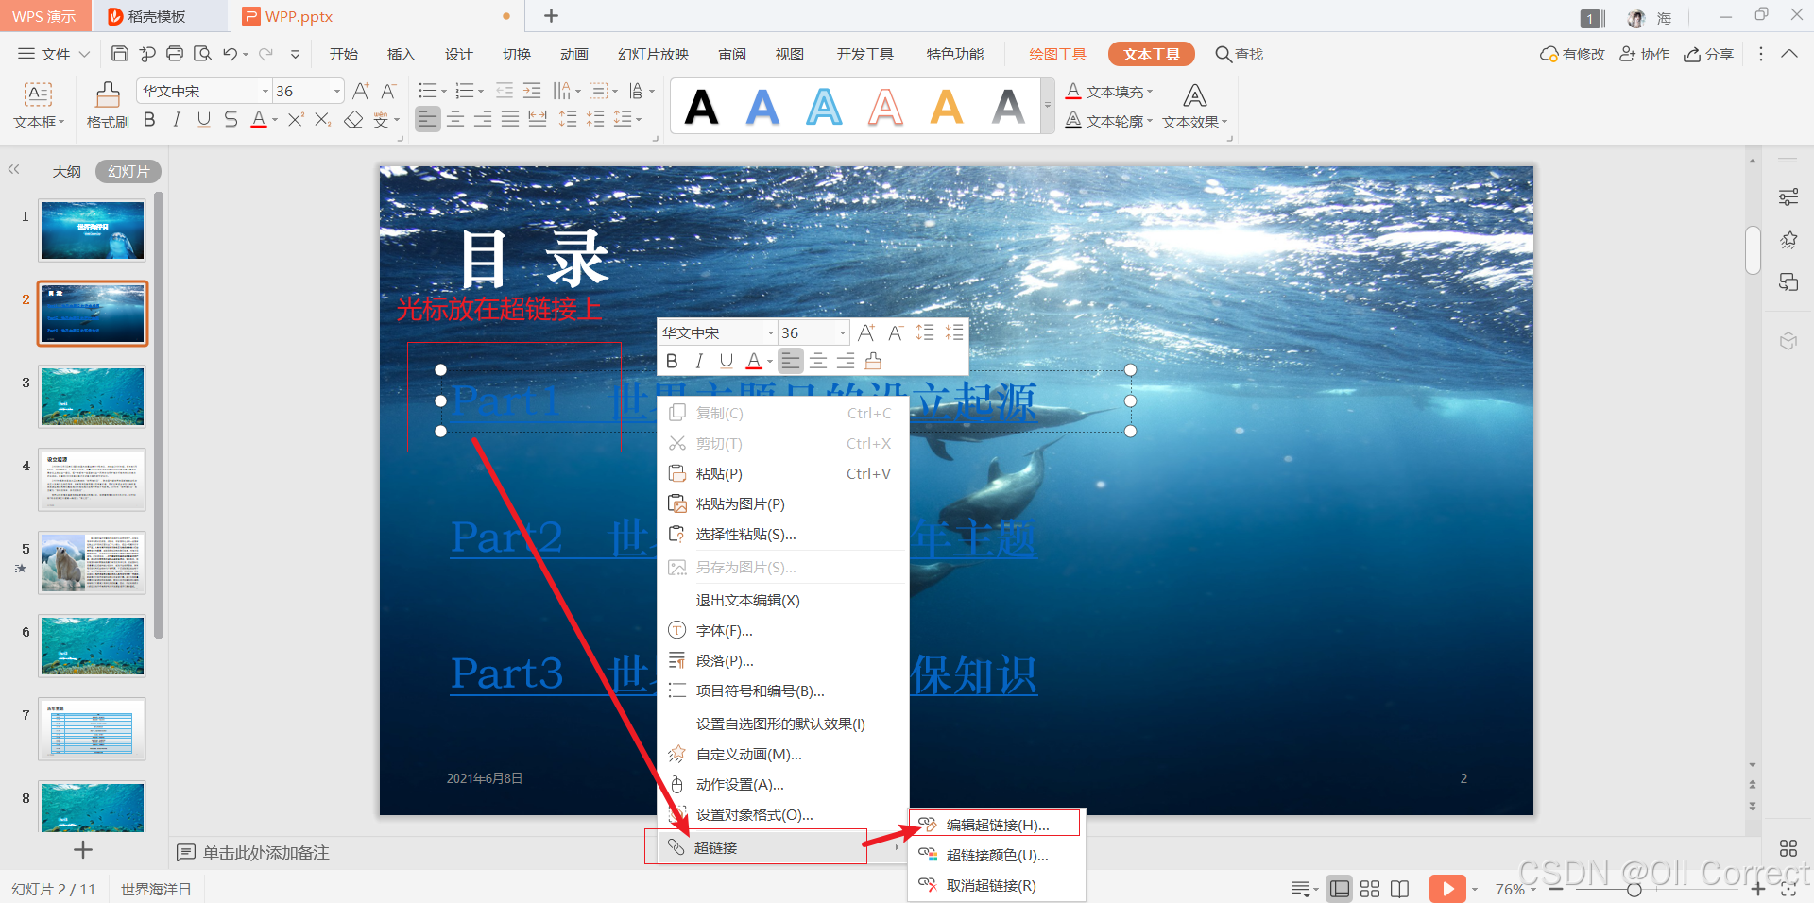Image resolution: width=1814 pixels, height=903 pixels.
Task: Switch to slide sorter view
Action: [x=1370, y=889]
